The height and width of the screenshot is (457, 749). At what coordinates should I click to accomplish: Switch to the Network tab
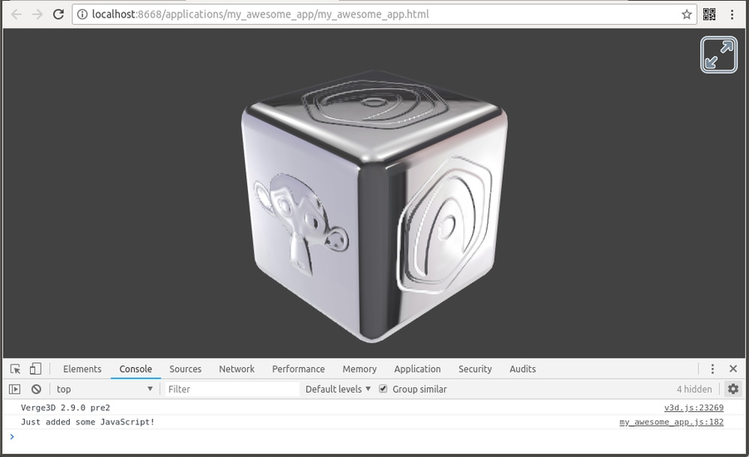point(236,369)
